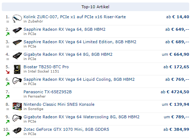Open Gigabyte Vega 64 Watercooling 8G link

[81, 117]
